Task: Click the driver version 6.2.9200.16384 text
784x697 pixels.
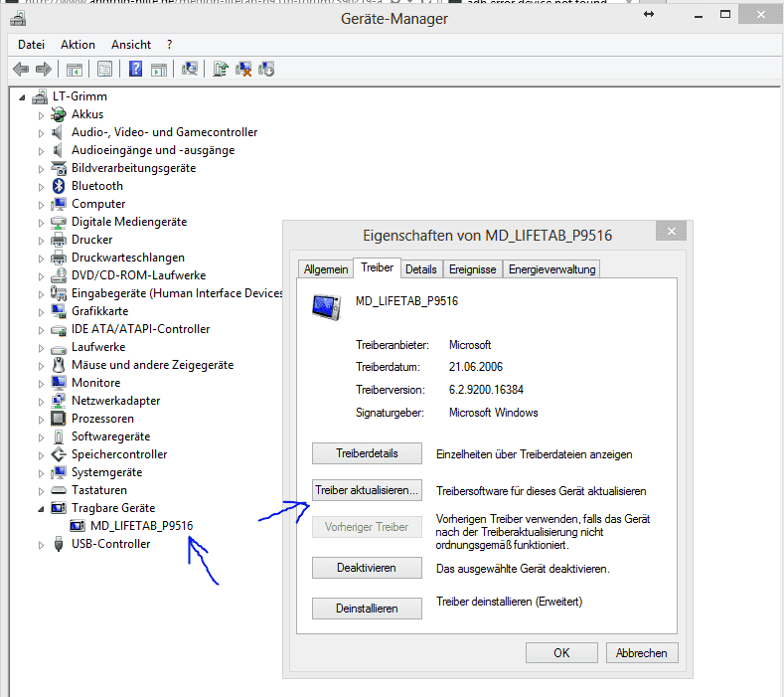Action: pyautogui.click(x=486, y=390)
